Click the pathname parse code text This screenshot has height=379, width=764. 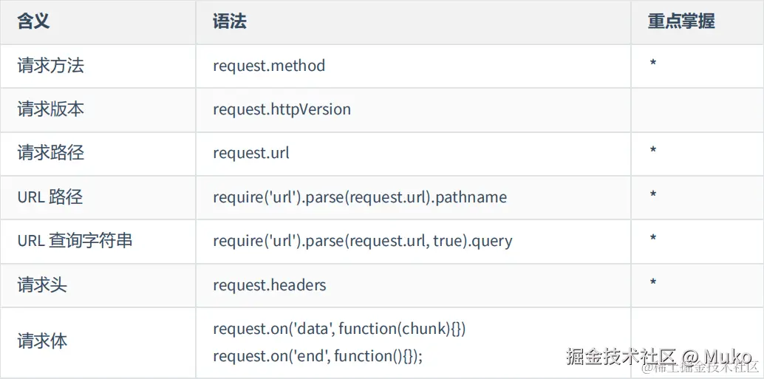coord(360,197)
